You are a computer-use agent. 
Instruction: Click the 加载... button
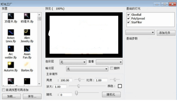11,96
